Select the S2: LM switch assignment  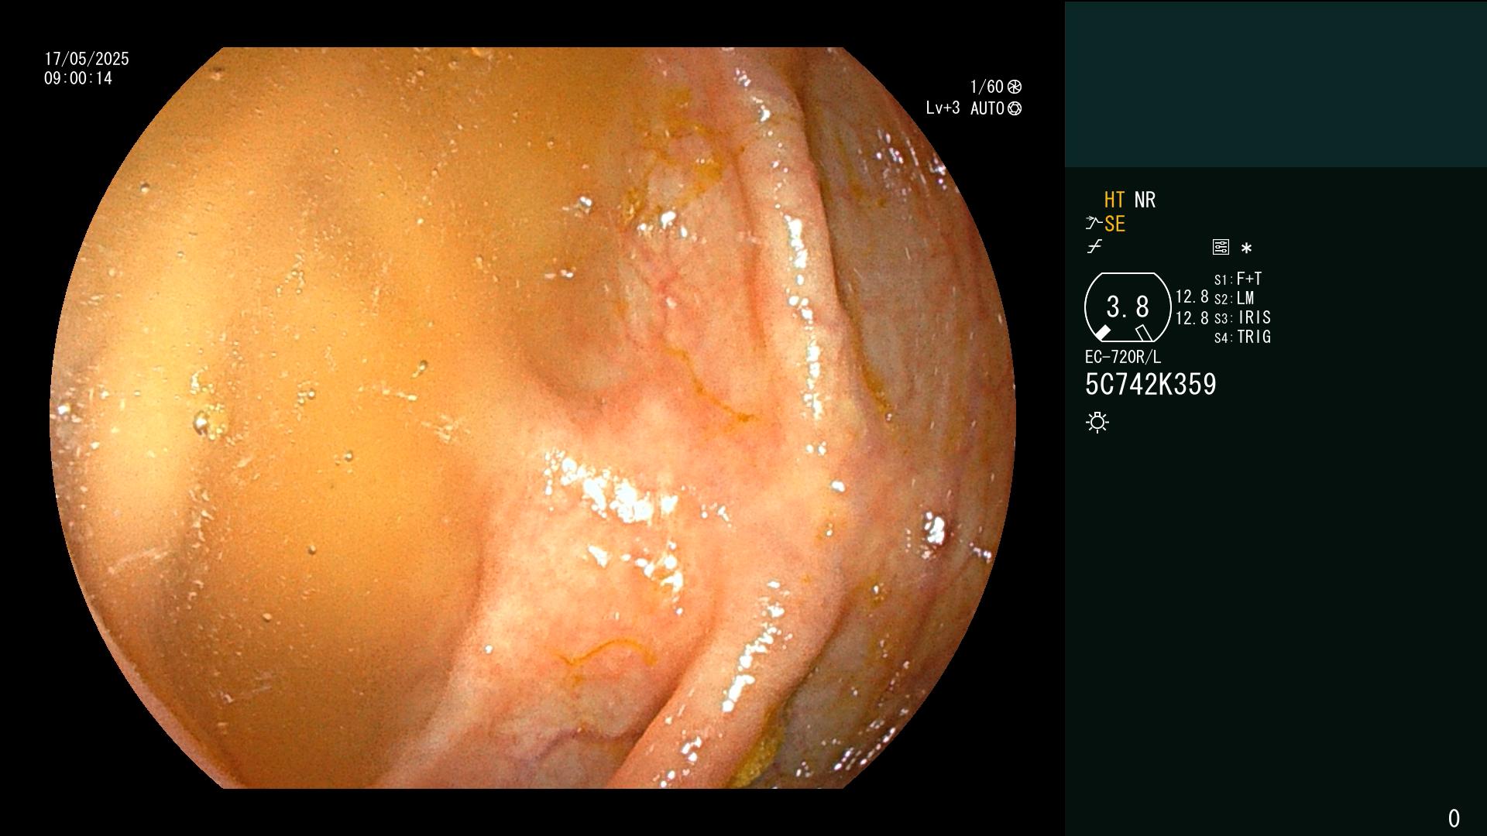[x=1234, y=298]
